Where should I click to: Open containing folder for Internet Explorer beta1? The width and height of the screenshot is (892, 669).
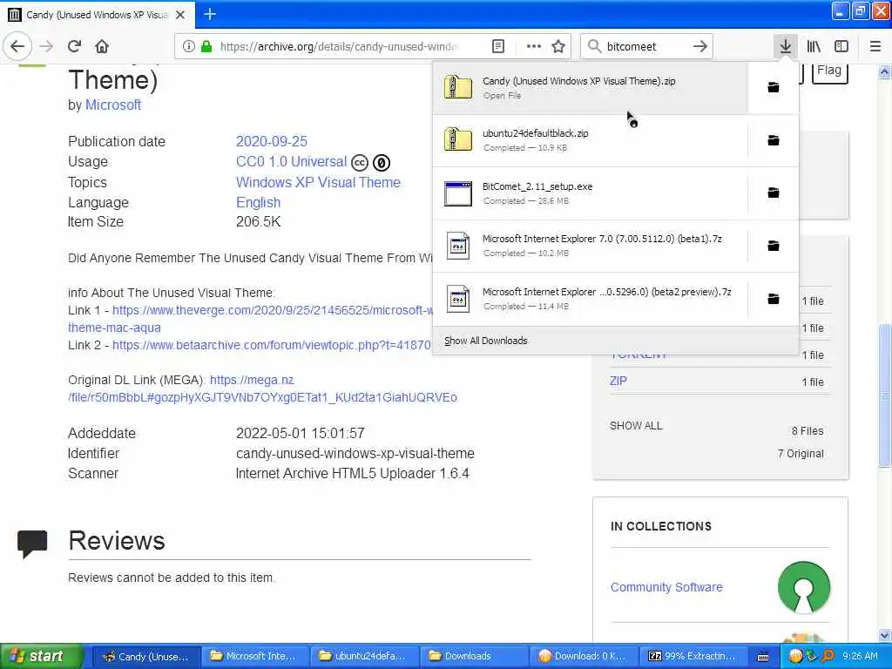pos(774,246)
